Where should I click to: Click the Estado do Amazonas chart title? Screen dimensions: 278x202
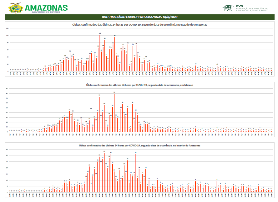coord(139,24)
